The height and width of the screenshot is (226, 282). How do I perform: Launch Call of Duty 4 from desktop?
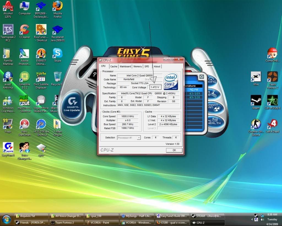pyautogui.click(x=272, y=102)
